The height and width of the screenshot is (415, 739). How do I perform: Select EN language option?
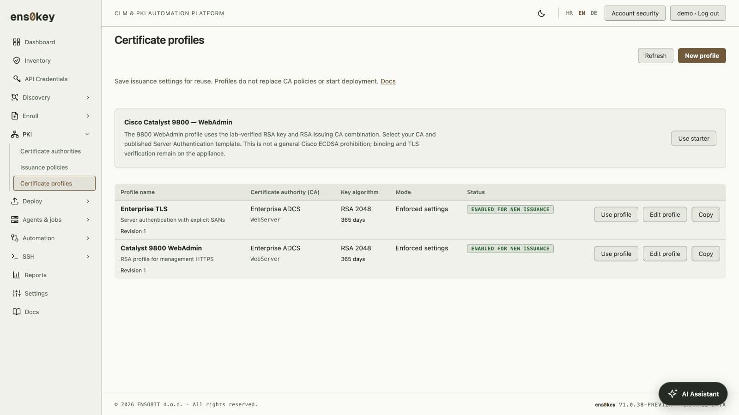(582, 13)
